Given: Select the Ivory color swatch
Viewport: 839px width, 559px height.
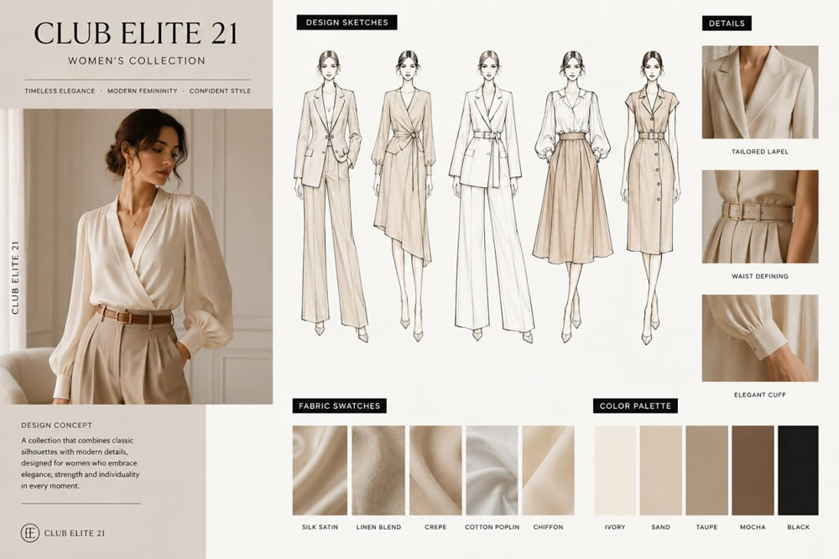Looking at the screenshot, I should (615, 470).
